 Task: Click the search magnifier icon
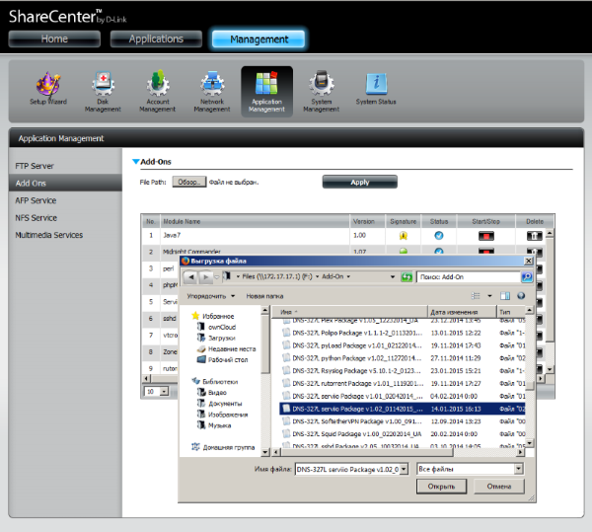click(x=527, y=277)
